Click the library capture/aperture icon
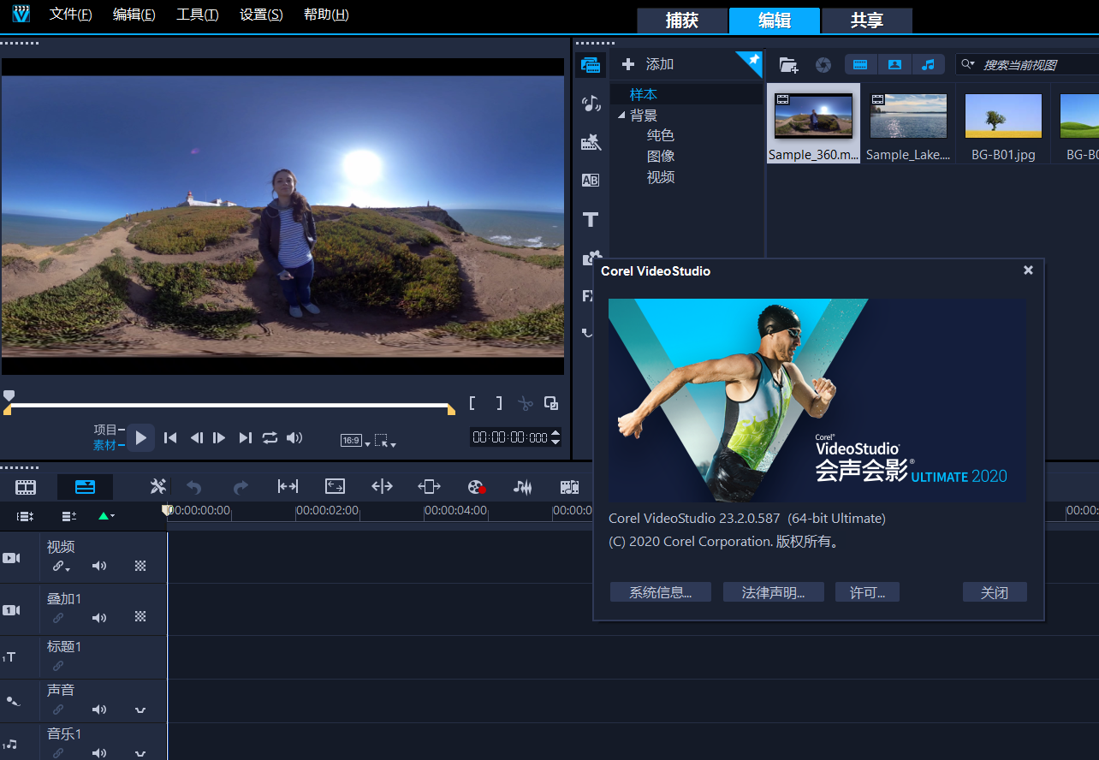 823,65
